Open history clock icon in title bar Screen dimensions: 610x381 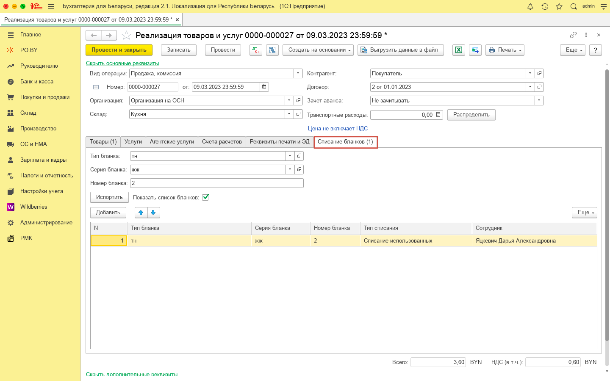point(545,6)
